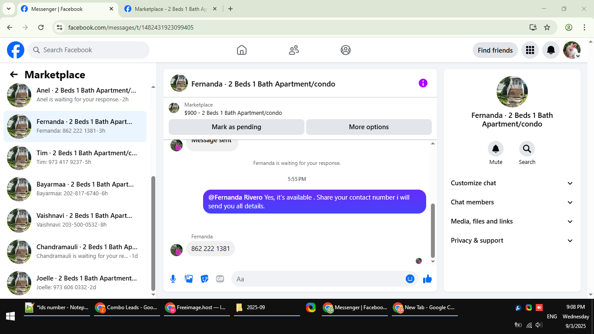
Task: Open the Tim conversation
Action: pyautogui.click(x=75, y=158)
